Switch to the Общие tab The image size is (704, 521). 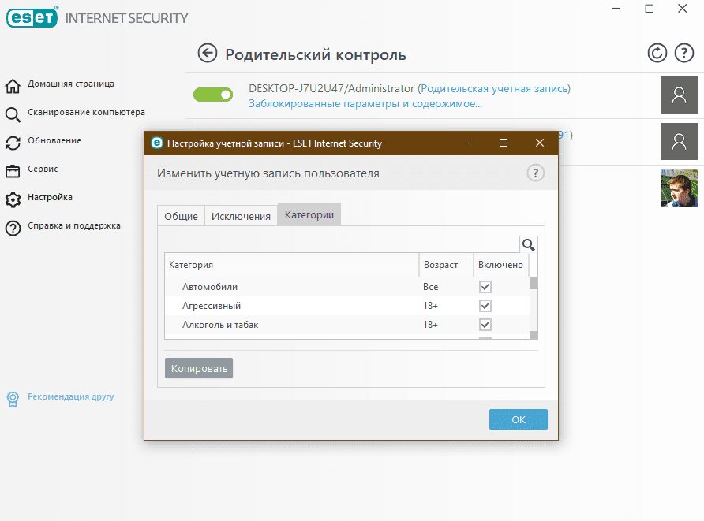tap(181, 216)
